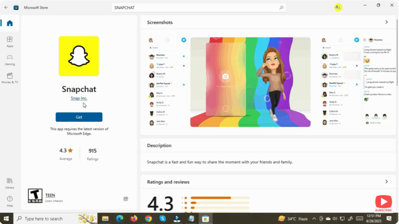The height and width of the screenshot is (224, 399).
Task: Open the user profile avatar
Action: point(338,7)
